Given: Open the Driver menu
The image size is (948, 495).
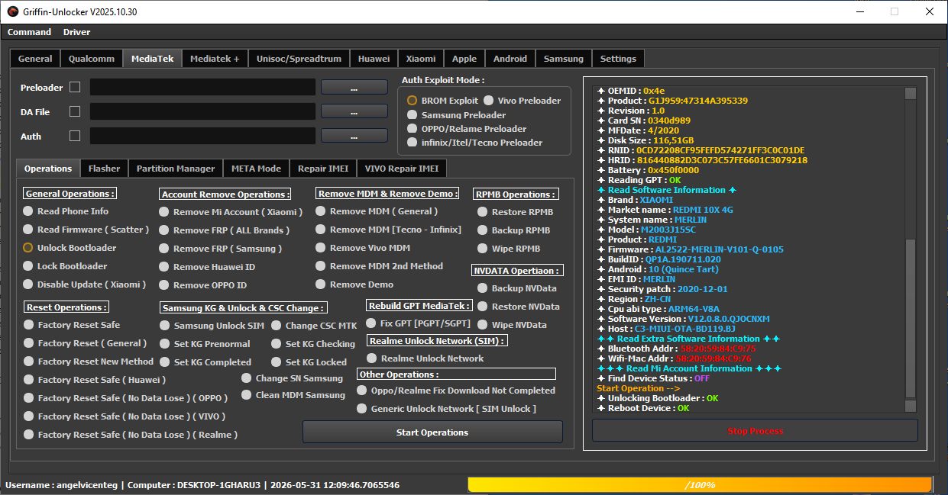Looking at the screenshot, I should point(76,32).
